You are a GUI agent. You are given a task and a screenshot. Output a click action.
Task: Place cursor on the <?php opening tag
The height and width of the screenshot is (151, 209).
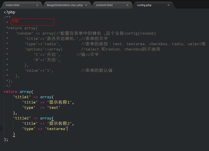pos(9,12)
